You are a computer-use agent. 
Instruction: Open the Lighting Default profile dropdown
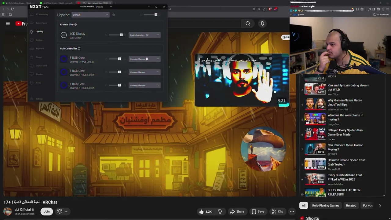(90, 15)
